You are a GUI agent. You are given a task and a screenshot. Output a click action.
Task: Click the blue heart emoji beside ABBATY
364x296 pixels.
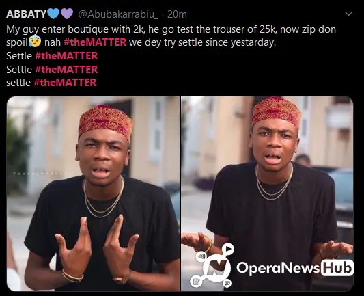(53, 14)
